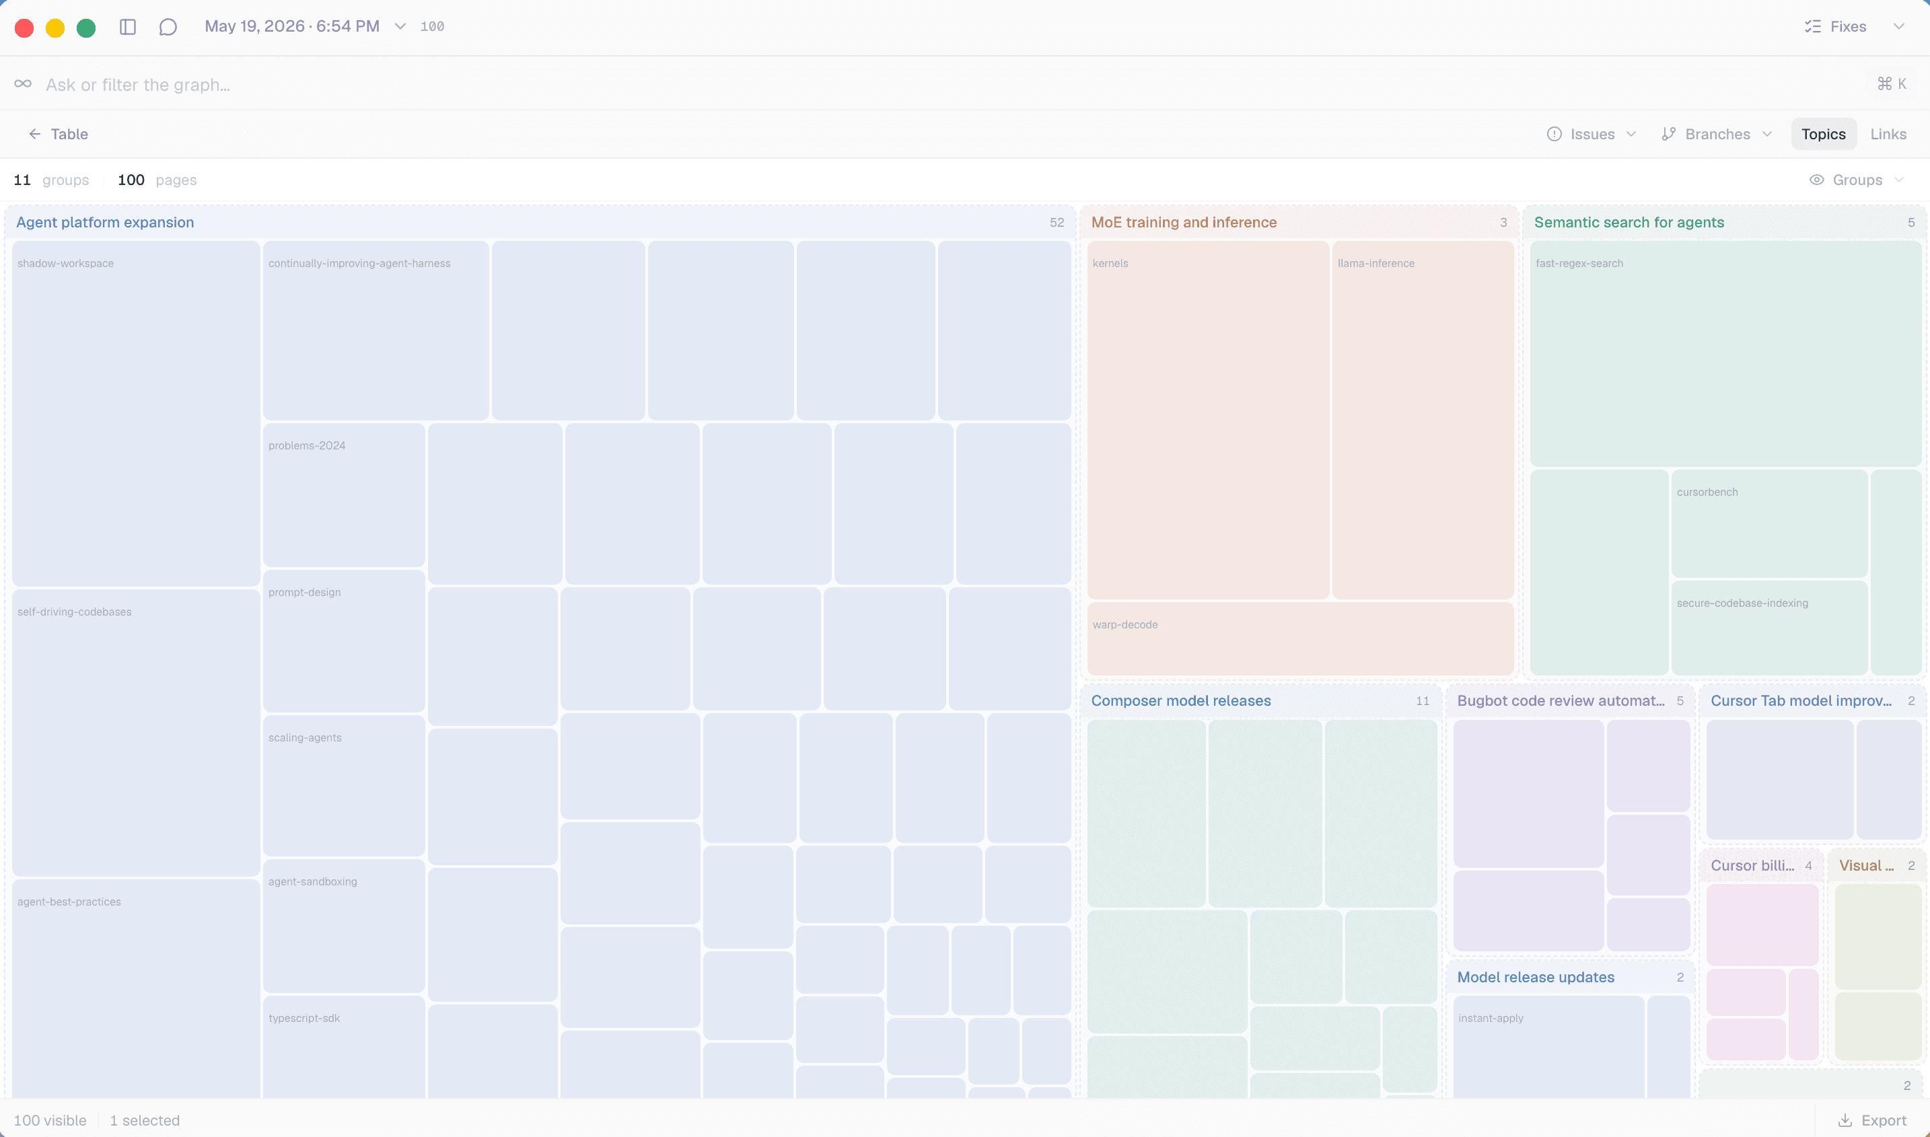
Task: Click the Fixes button label
Action: tap(1848, 27)
